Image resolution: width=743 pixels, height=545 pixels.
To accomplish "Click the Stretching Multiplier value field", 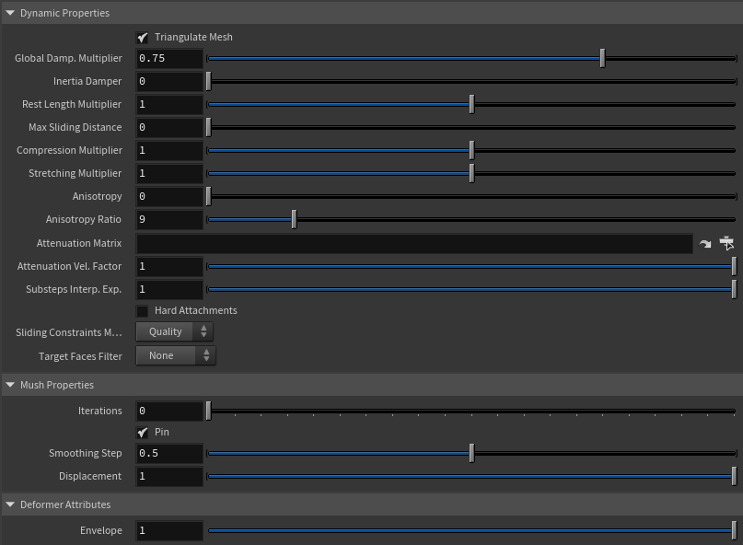I will 169,173.
